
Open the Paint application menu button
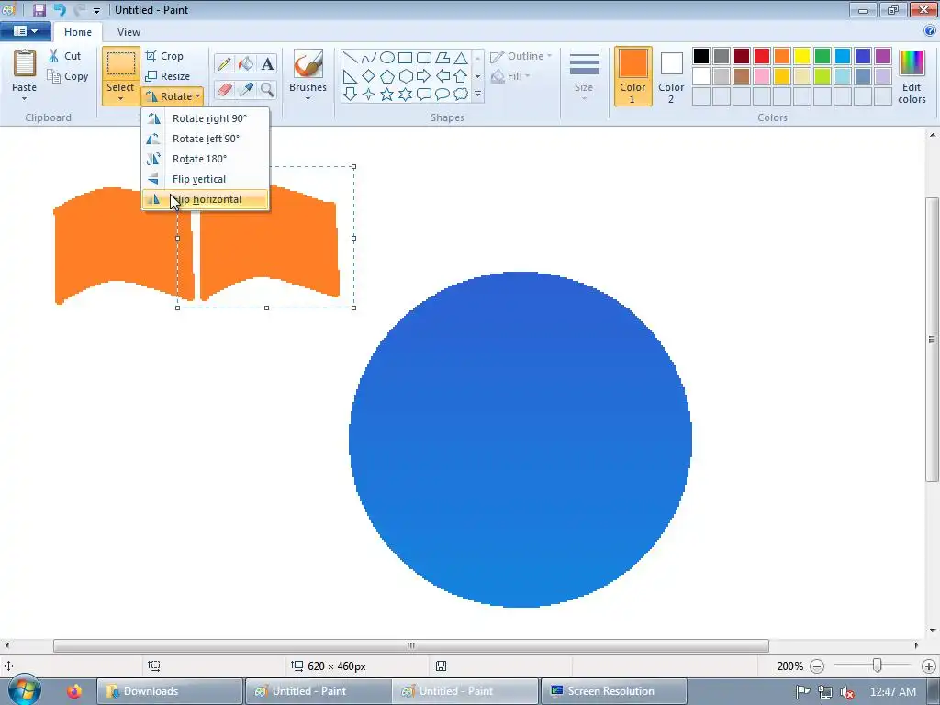pyautogui.click(x=25, y=30)
